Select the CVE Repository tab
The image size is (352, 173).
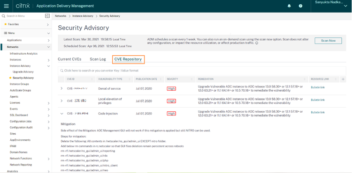pyautogui.click(x=128, y=59)
